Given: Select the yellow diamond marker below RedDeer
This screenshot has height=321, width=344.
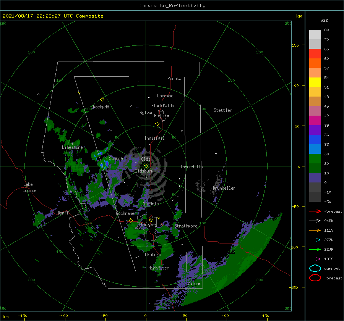Looking at the screenshot, I should point(157,124).
